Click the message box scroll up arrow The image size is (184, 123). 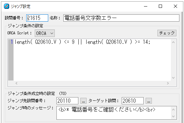[x=173, y=110]
